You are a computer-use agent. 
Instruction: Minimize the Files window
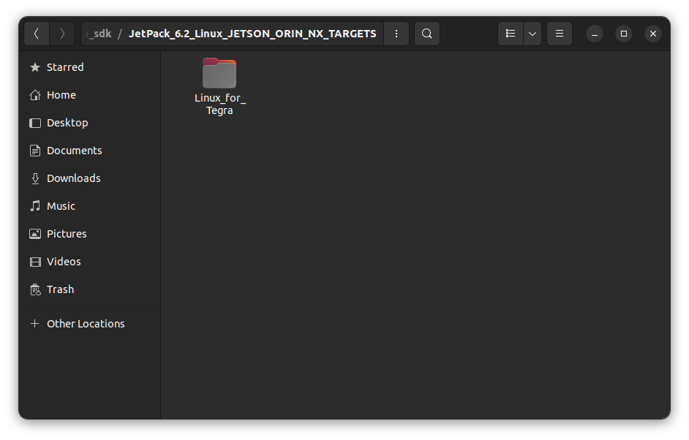click(x=595, y=34)
